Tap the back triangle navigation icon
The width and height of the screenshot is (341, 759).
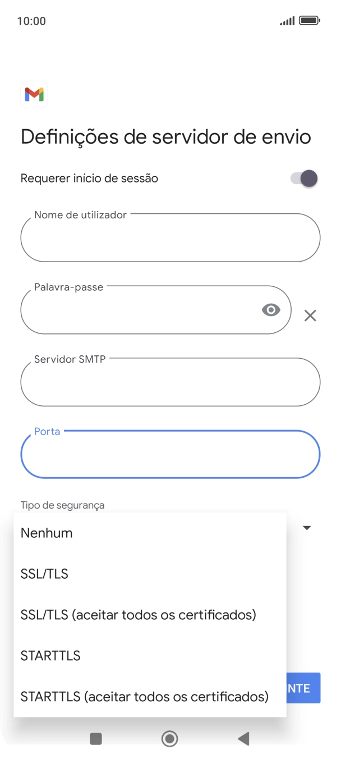coord(243,739)
